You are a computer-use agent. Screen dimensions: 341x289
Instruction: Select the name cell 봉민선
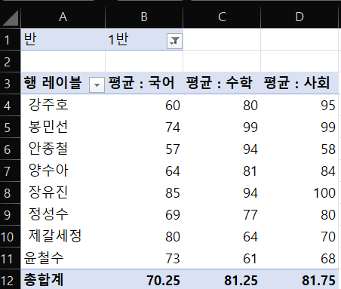click(63, 127)
